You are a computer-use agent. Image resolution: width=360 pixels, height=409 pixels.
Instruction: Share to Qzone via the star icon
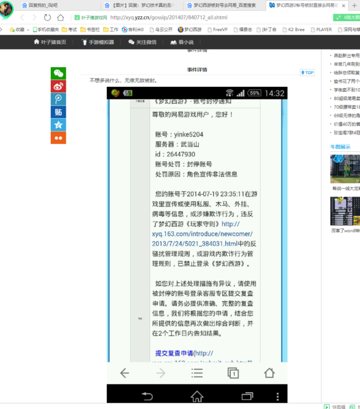(58, 125)
